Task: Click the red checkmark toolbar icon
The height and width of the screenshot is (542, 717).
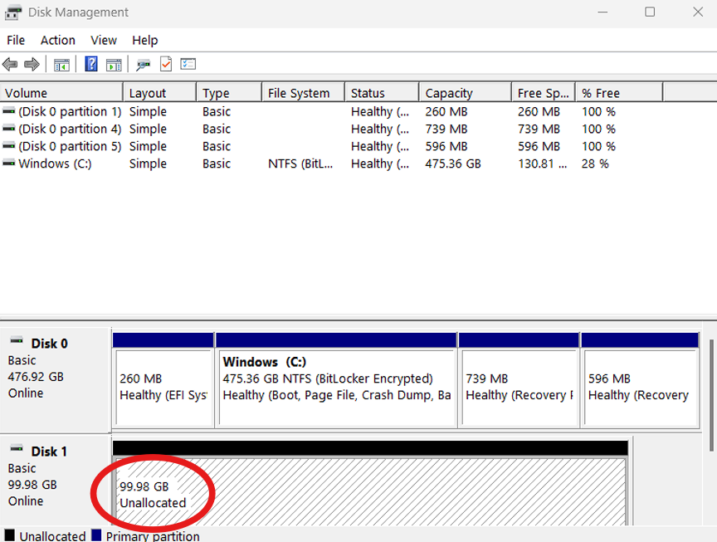Action: (164, 64)
